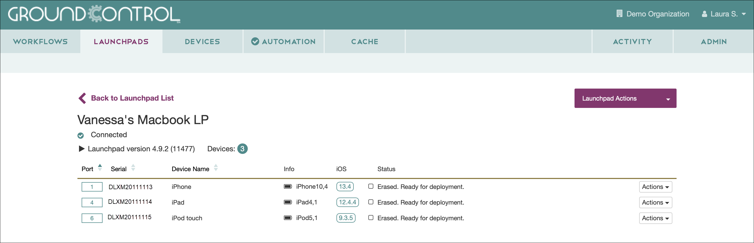Click iPhone row status Erased. Ready for deployment.
Image resolution: width=754 pixels, height=243 pixels.
[x=421, y=187]
